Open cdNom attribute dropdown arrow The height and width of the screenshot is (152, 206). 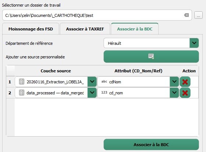tap(174, 82)
